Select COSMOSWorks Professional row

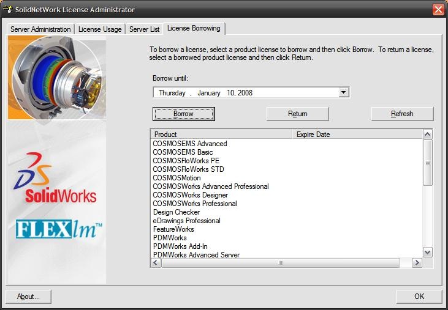click(195, 204)
